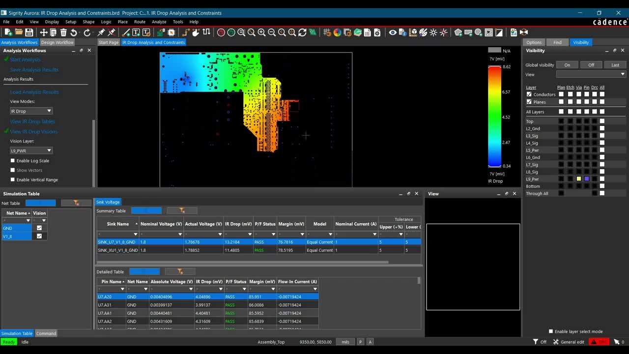Click the Shape Add polygon icon
The width and height of the screenshot is (629, 354).
458,32
